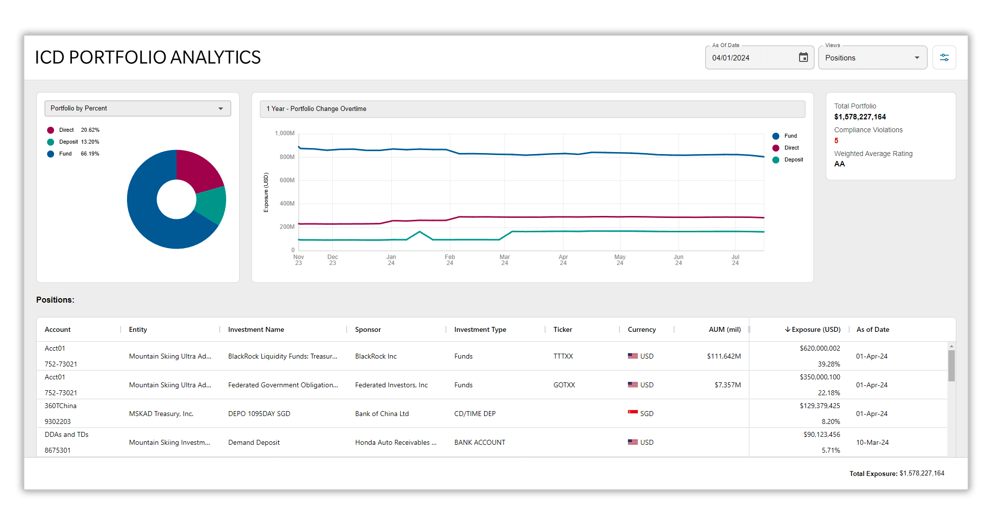Sort table by Sponsor column header
The height and width of the screenshot is (526, 992).
pyautogui.click(x=368, y=329)
